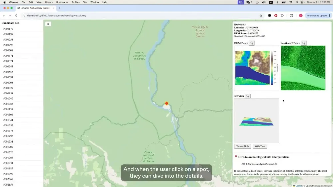Bookmark page with the star icon

coord(261,16)
